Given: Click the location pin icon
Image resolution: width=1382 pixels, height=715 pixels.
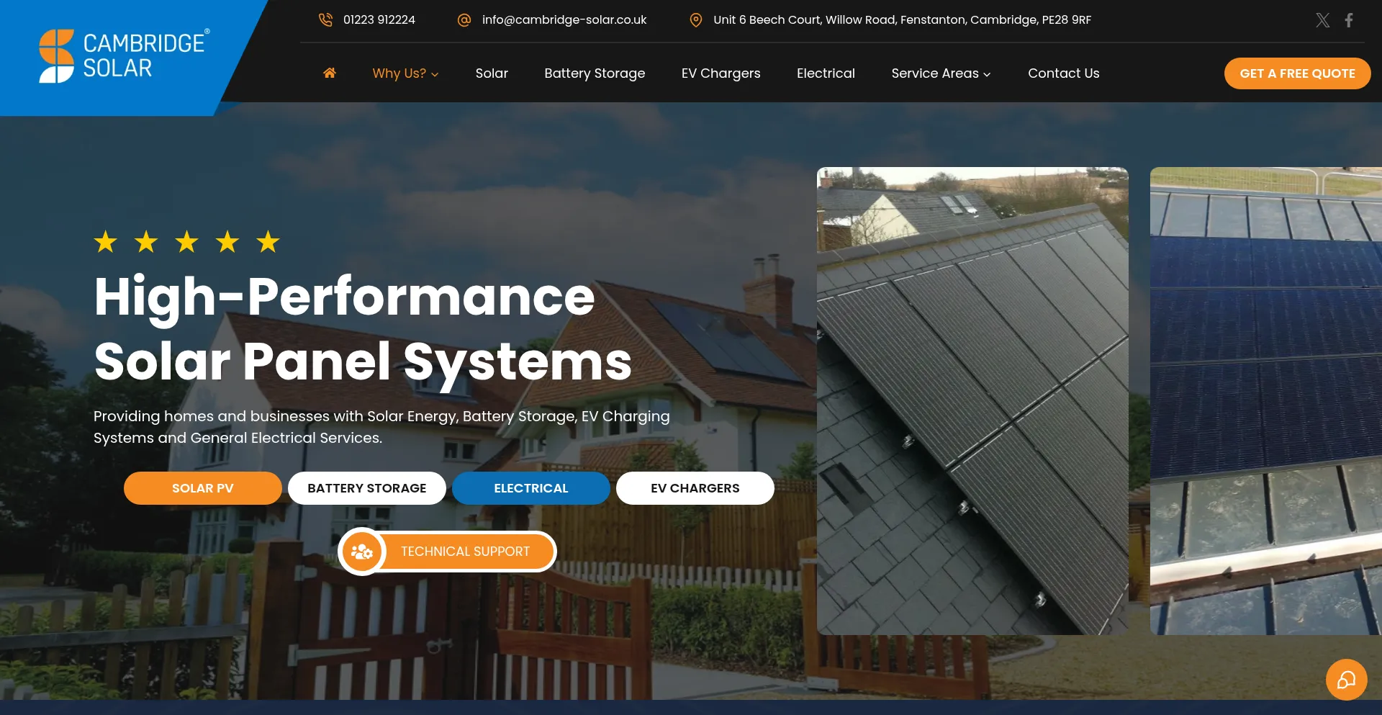Looking at the screenshot, I should pyautogui.click(x=695, y=20).
